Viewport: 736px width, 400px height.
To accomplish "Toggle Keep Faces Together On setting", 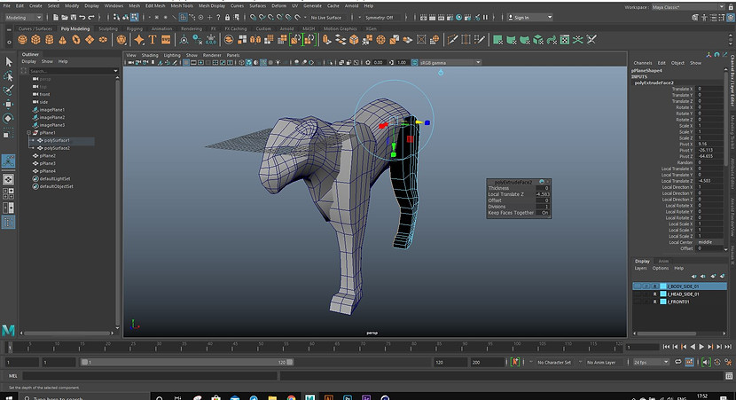I will [544, 213].
